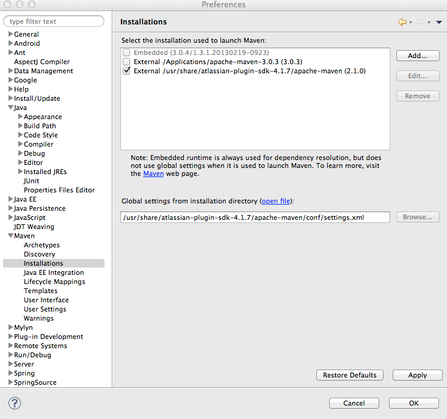Image resolution: width=447 pixels, height=419 pixels.
Task: Expand the Data Management node
Action: pyautogui.click(x=10, y=70)
